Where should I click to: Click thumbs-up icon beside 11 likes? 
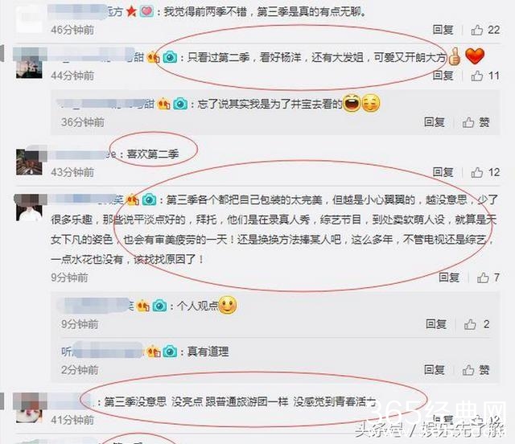pos(476,76)
